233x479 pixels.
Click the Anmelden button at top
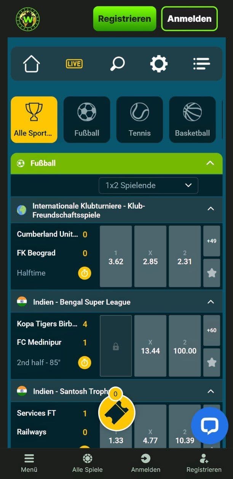point(190,19)
